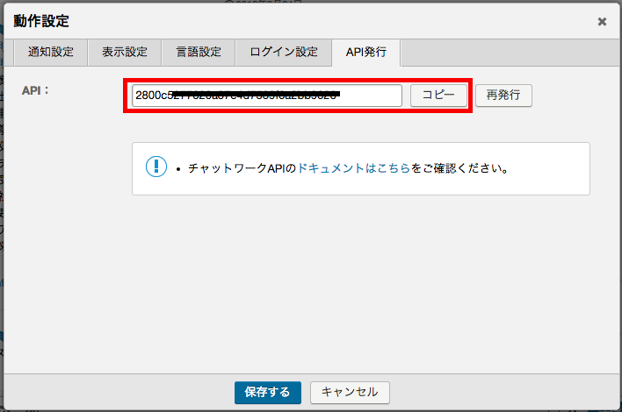Screen dimensions: 622x412
Task: Cancel with the キャンセル button
Action: click(350, 392)
